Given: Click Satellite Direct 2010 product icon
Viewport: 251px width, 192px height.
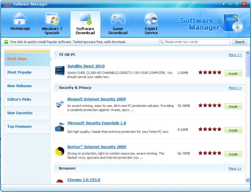Looking at the screenshot, I should click(59, 71).
